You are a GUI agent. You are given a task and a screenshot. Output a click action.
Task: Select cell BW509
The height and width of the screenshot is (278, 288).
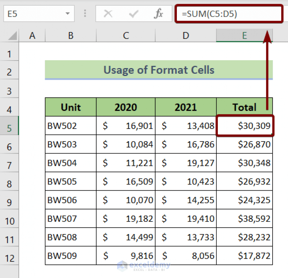tap(71, 256)
